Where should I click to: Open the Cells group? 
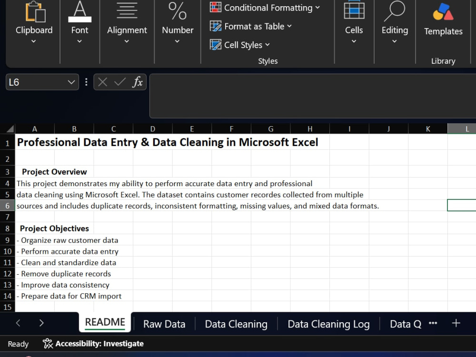354,23
